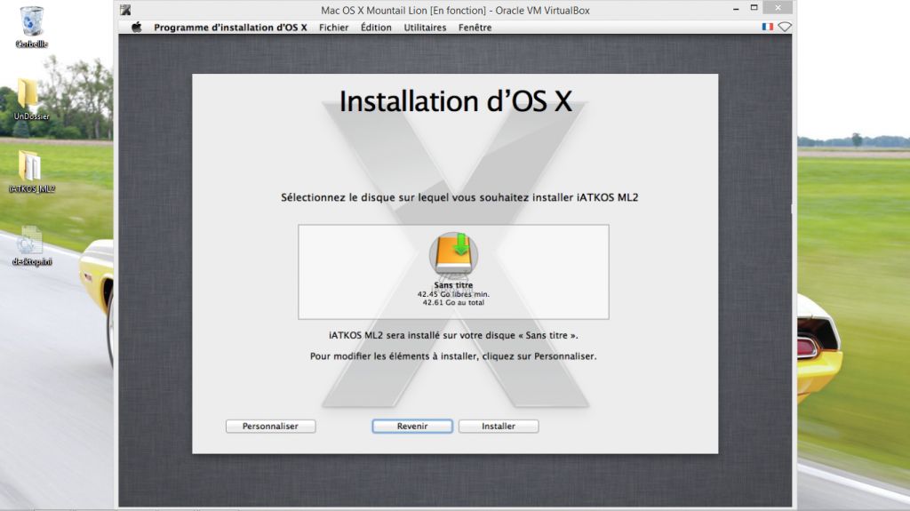
Task: Select the "Sans titre" disk icon
Action: [453, 255]
